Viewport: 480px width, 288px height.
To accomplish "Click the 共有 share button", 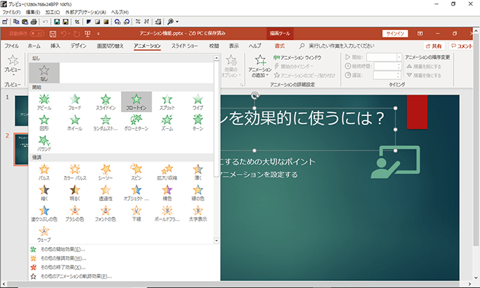I will (434, 46).
